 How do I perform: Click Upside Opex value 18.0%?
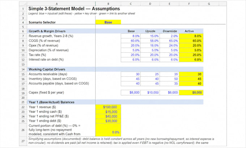click(x=150, y=45)
